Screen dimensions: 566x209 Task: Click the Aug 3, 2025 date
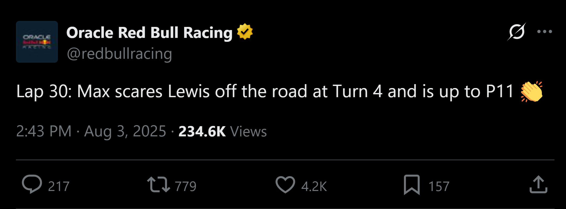125,131
